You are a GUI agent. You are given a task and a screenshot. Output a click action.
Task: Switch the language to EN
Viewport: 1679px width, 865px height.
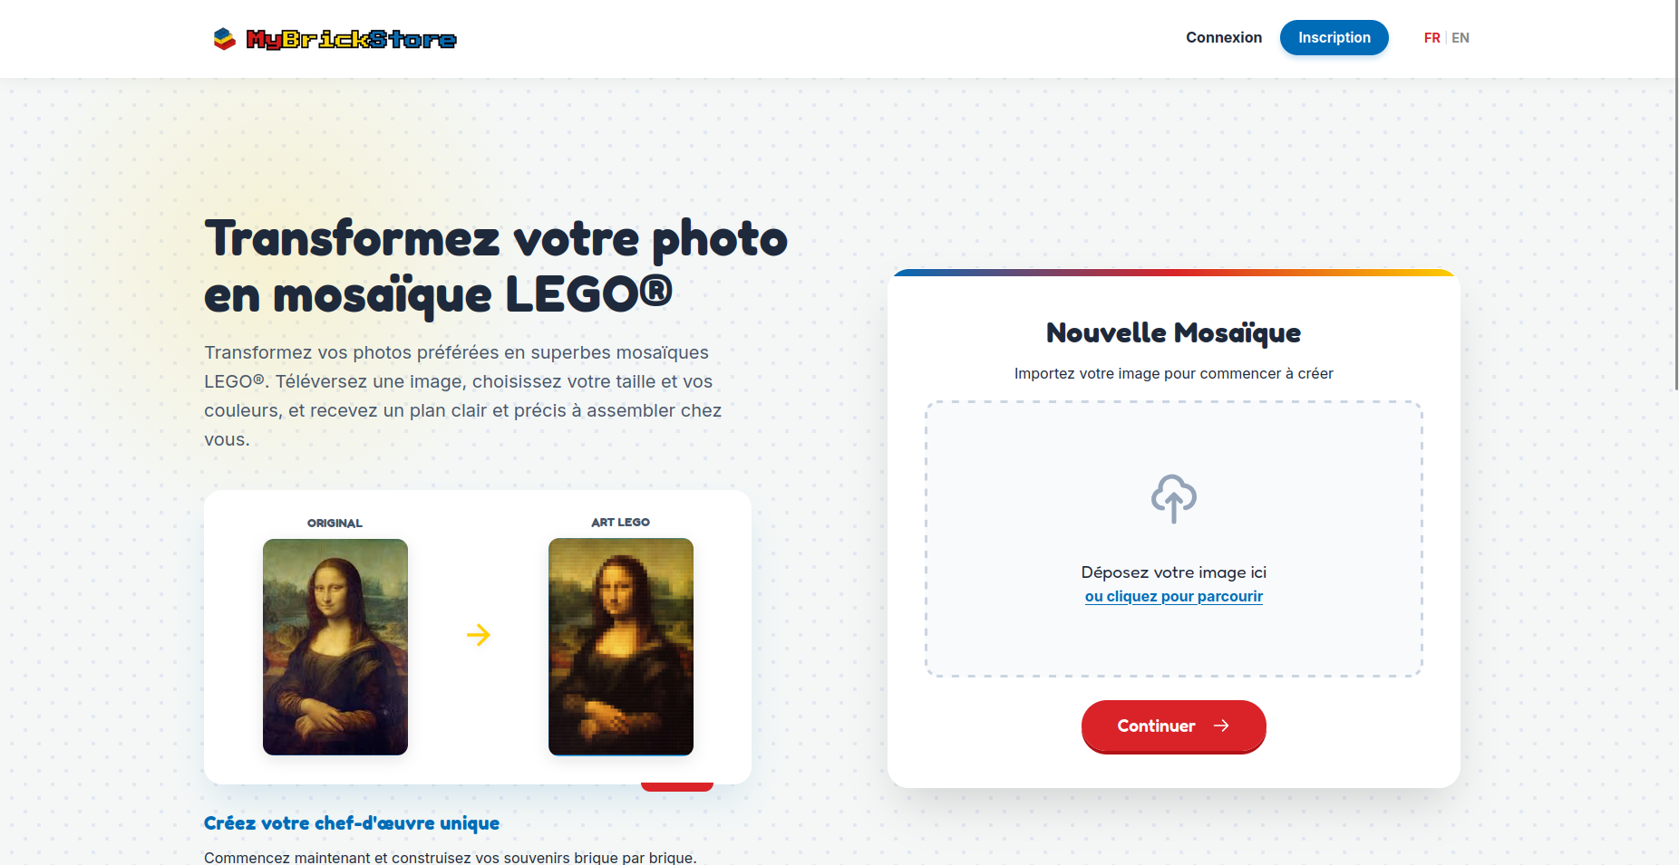pos(1461,38)
